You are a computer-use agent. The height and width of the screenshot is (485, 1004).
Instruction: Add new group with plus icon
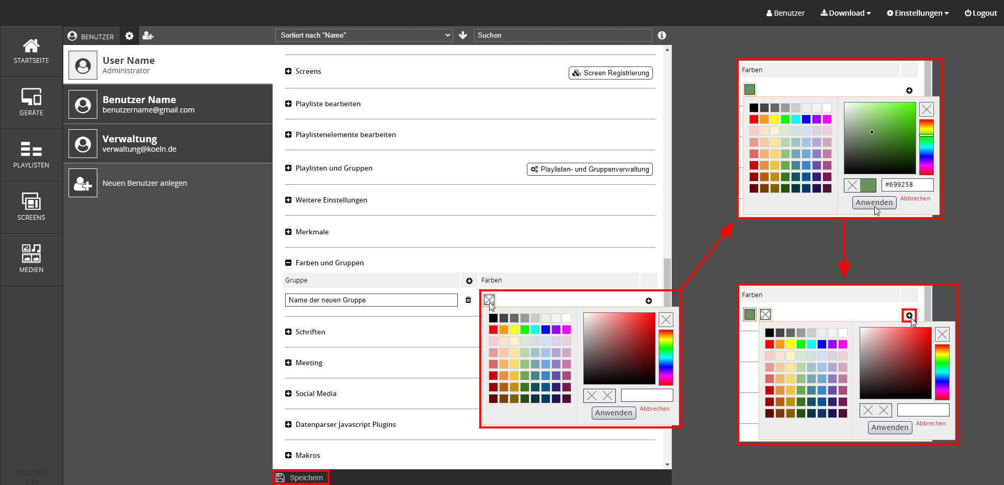(x=469, y=281)
